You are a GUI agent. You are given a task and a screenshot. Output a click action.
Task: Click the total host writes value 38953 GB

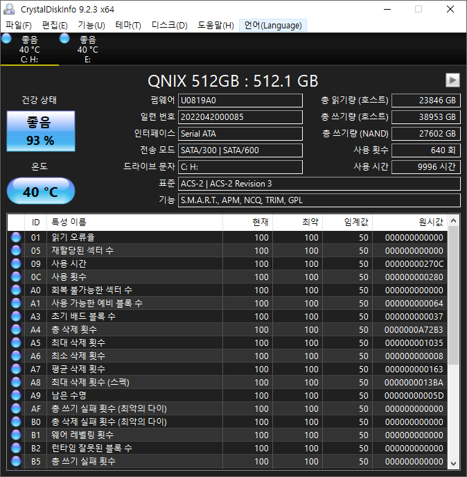pyautogui.click(x=426, y=117)
